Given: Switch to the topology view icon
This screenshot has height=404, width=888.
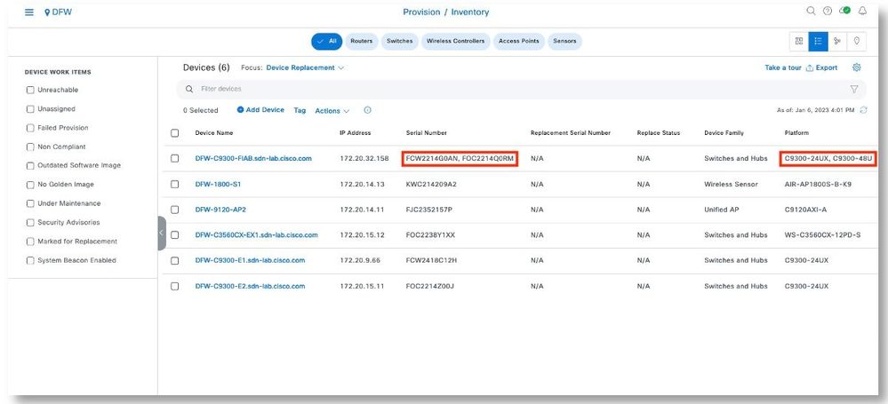Looking at the screenshot, I should (837, 42).
